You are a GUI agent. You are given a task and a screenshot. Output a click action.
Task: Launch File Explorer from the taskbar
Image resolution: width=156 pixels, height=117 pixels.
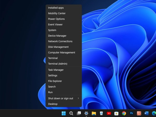tap(94, 113)
